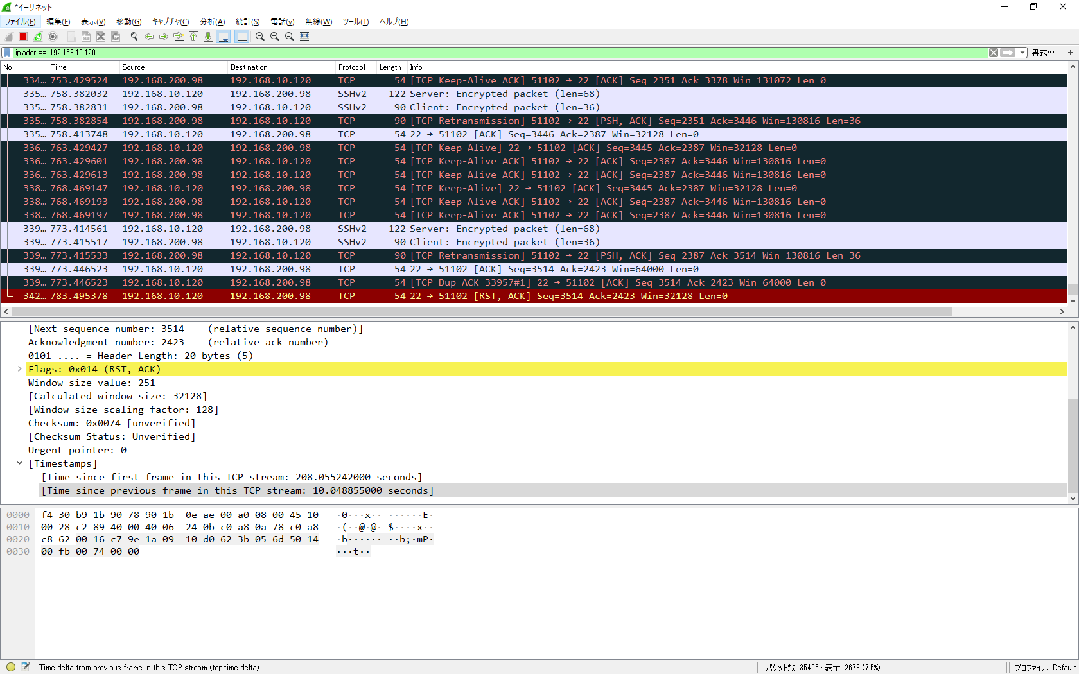The image size is (1079, 674).
Task: Click the packet details vertical scrollbar thumb
Action: click(1073, 445)
